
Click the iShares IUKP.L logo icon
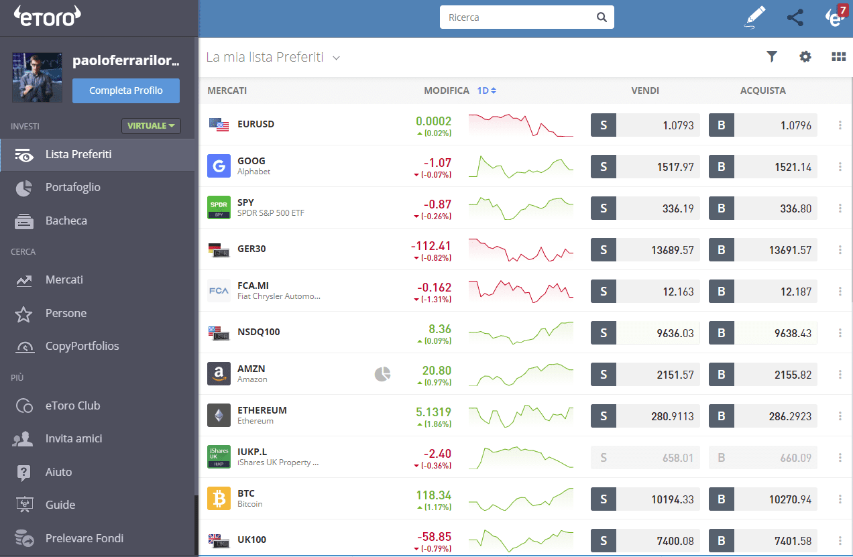219,457
